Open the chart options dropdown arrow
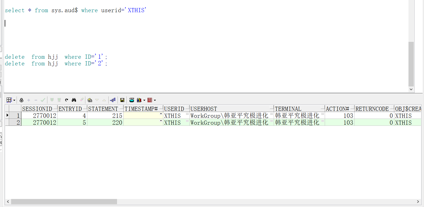 tap(144, 100)
